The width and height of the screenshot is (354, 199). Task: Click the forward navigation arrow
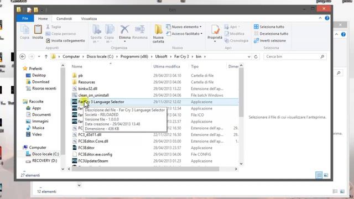tap(32, 56)
